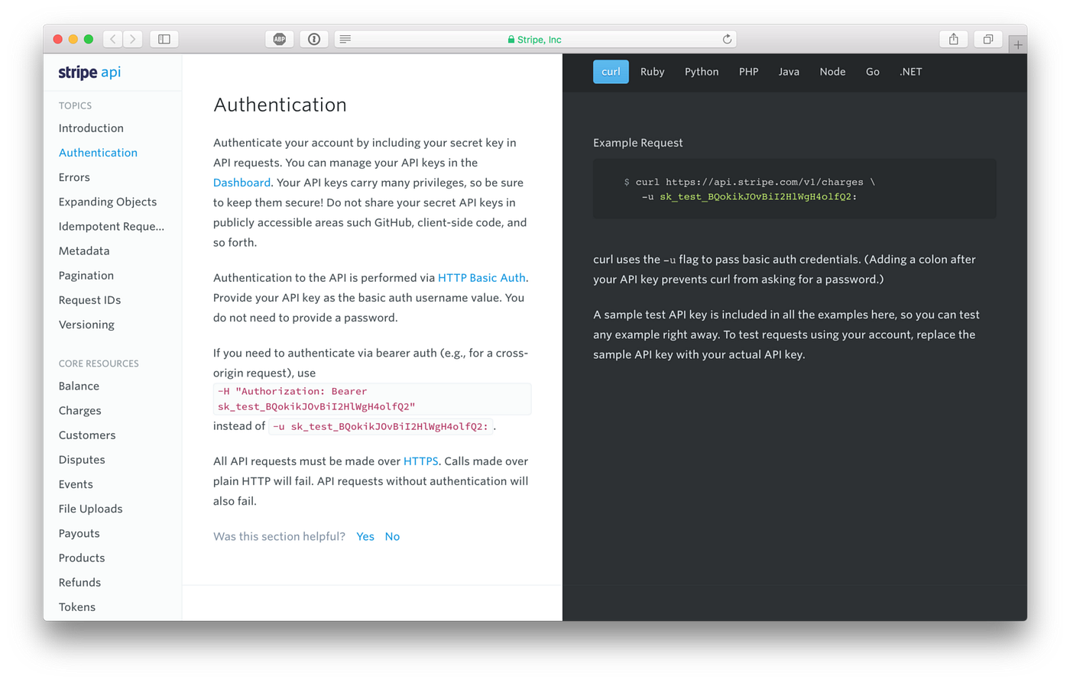The width and height of the screenshot is (1070, 682).
Task: Open Pagination topic in sidebar
Action: click(86, 276)
